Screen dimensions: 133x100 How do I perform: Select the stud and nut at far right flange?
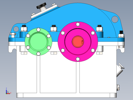coord(121,34)
